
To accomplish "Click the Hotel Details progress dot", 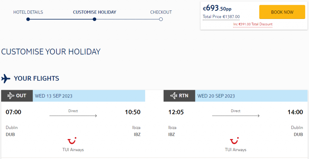I will (28, 19).
